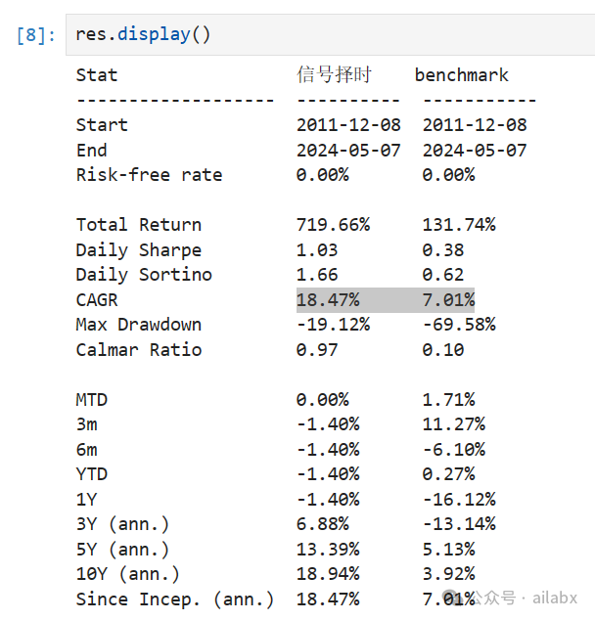Viewport: 595px width, 621px height.
Task: Click the res.display() code input cell
Action: pyautogui.click(x=330, y=34)
